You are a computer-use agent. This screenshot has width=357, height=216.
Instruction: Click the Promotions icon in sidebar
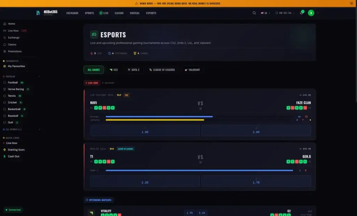point(5,52)
